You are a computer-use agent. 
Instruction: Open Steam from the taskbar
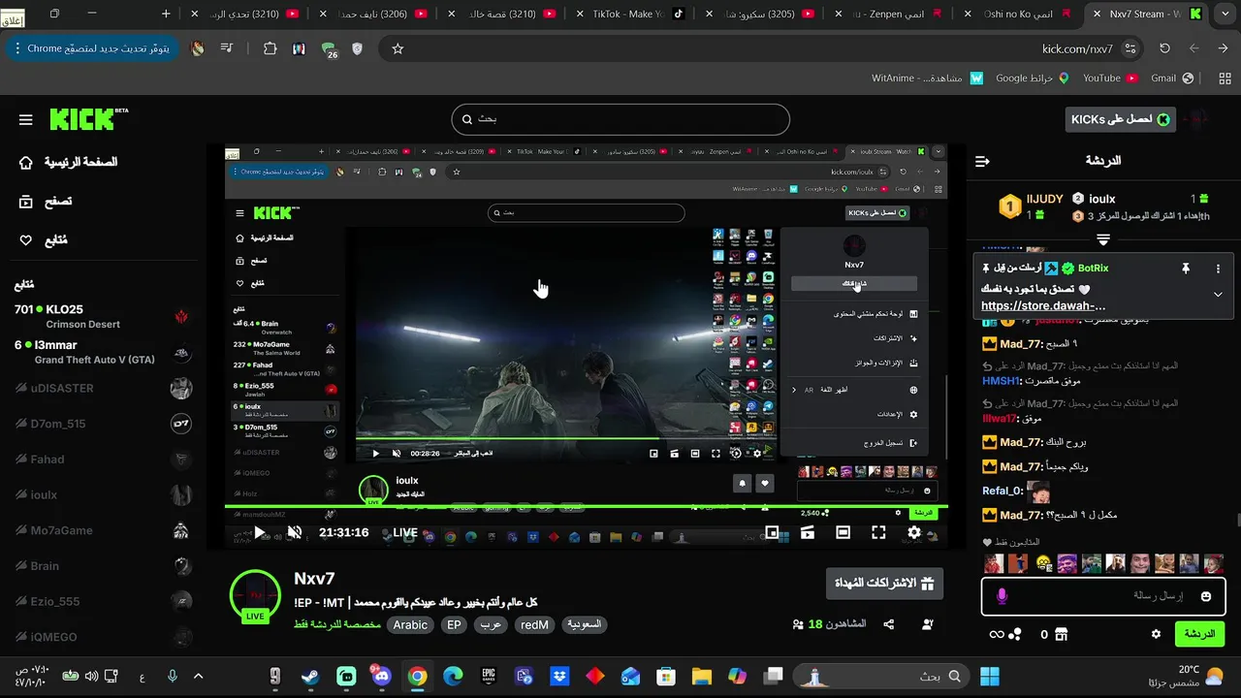pyautogui.click(x=310, y=676)
